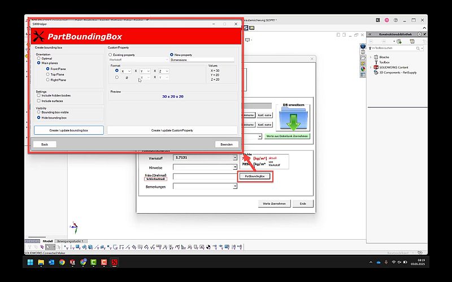Expand the SOLIDWORKS Content tree node

pos(371,67)
